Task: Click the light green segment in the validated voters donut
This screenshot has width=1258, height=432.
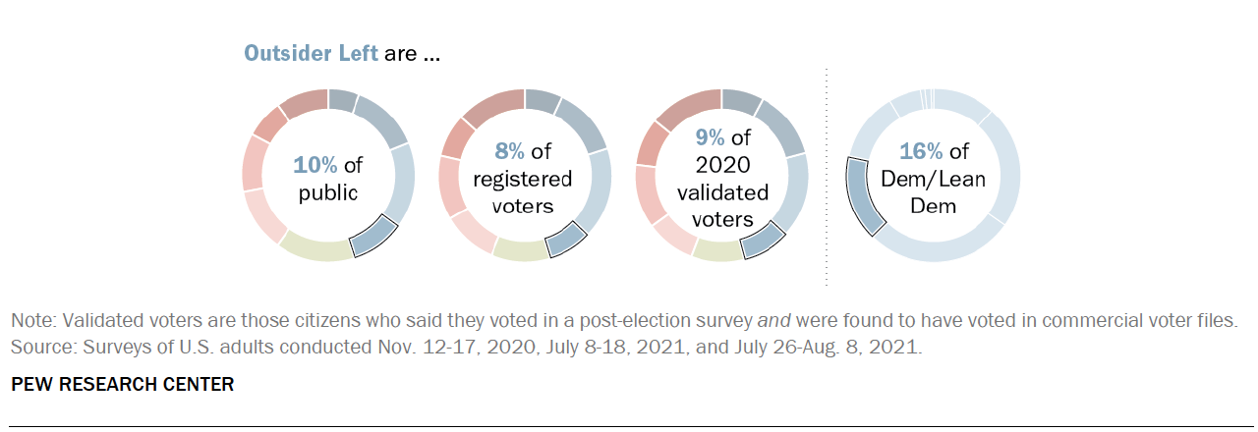Action: point(717,250)
